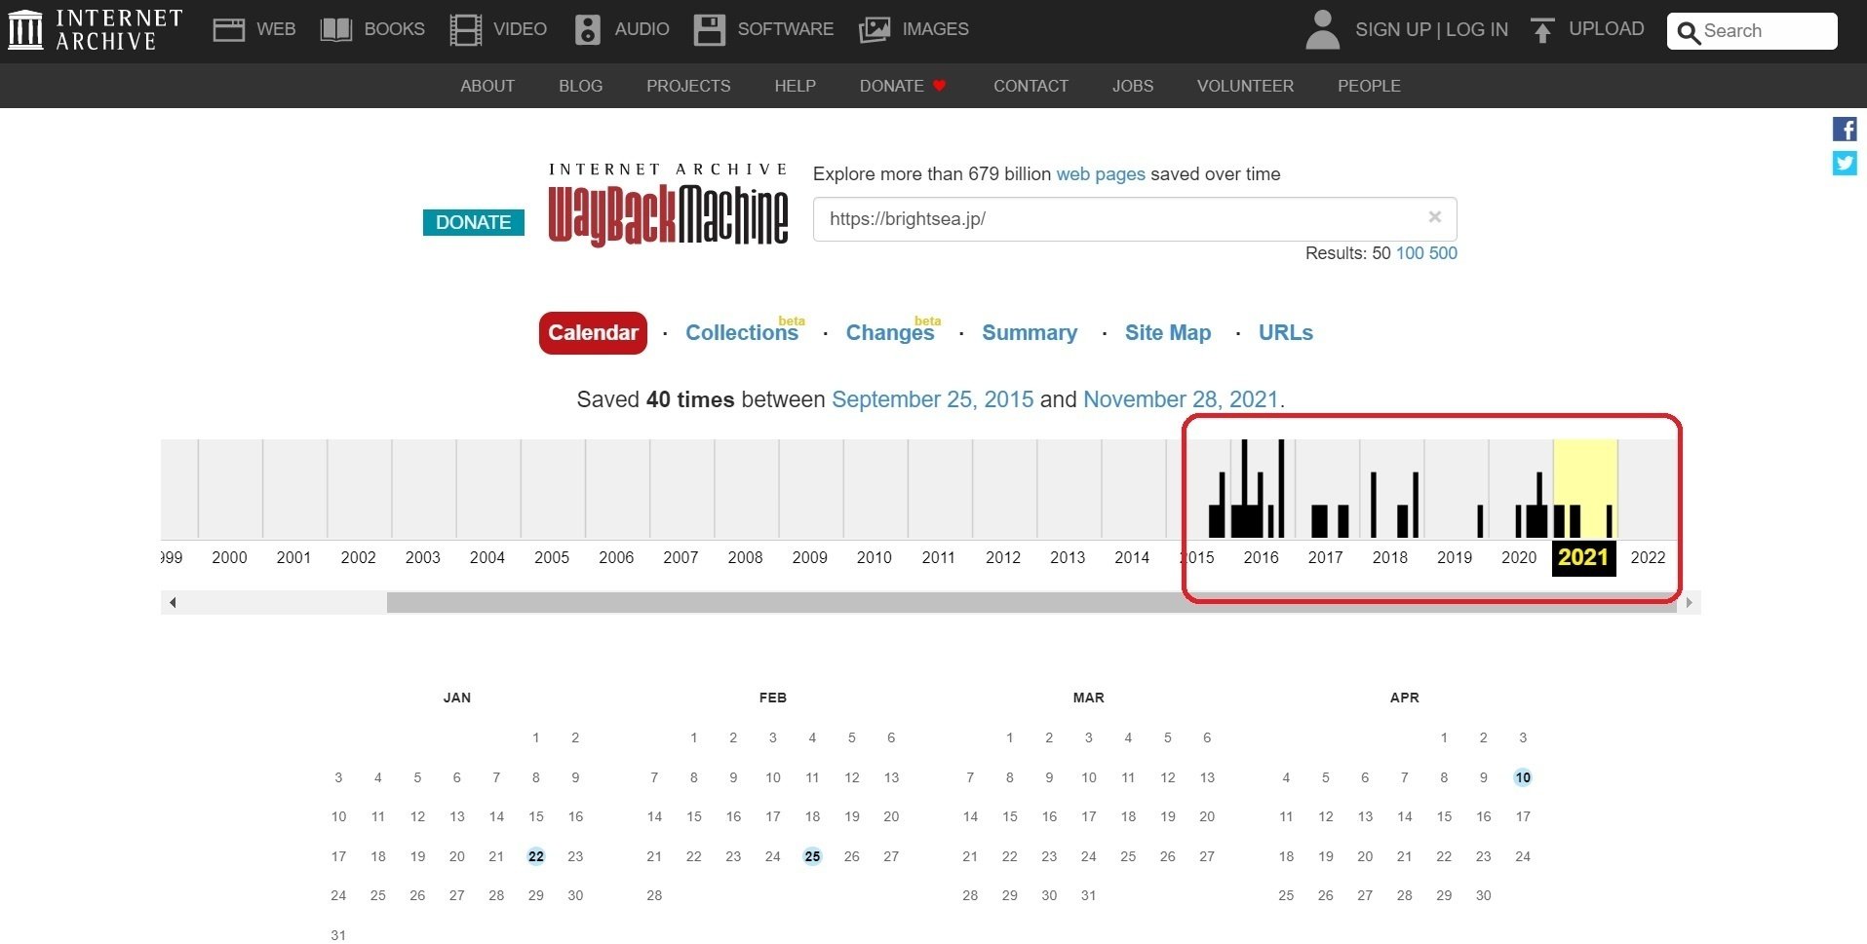Select year 2016 on timeline
This screenshot has height=944, width=1867.
[1261, 557]
